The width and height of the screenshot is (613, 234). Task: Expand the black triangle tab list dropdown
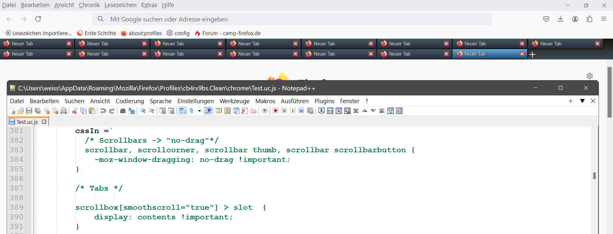(582, 101)
